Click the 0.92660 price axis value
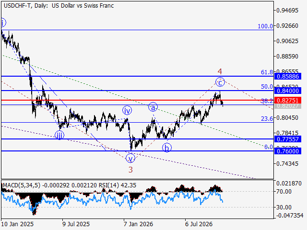The image size is (307, 230). pyautogui.click(x=287, y=25)
